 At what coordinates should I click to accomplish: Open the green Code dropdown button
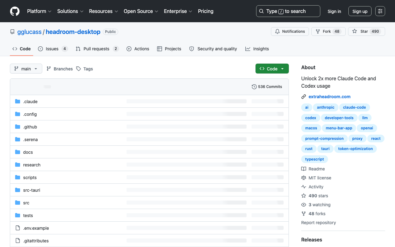pyautogui.click(x=272, y=69)
